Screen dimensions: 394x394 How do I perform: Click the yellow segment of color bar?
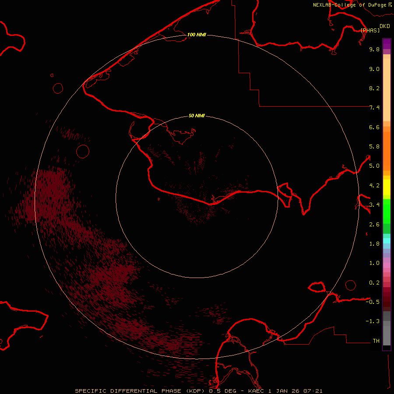pos(387,187)
